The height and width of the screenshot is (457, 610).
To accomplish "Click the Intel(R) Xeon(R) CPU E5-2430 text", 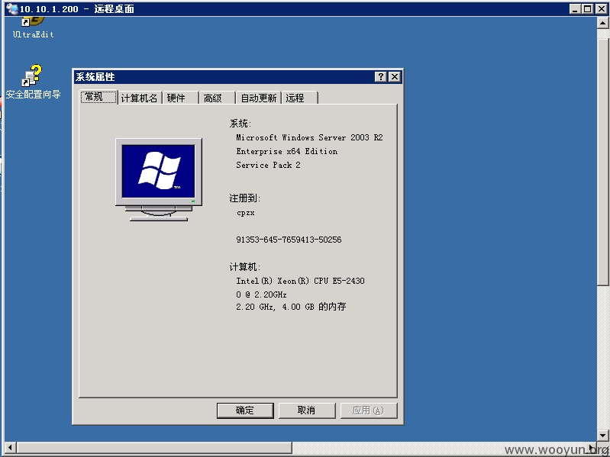I will click(x=300, y=281).
